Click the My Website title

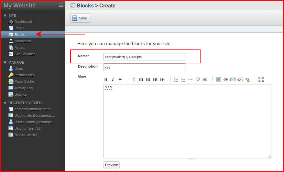click(19, 5)
